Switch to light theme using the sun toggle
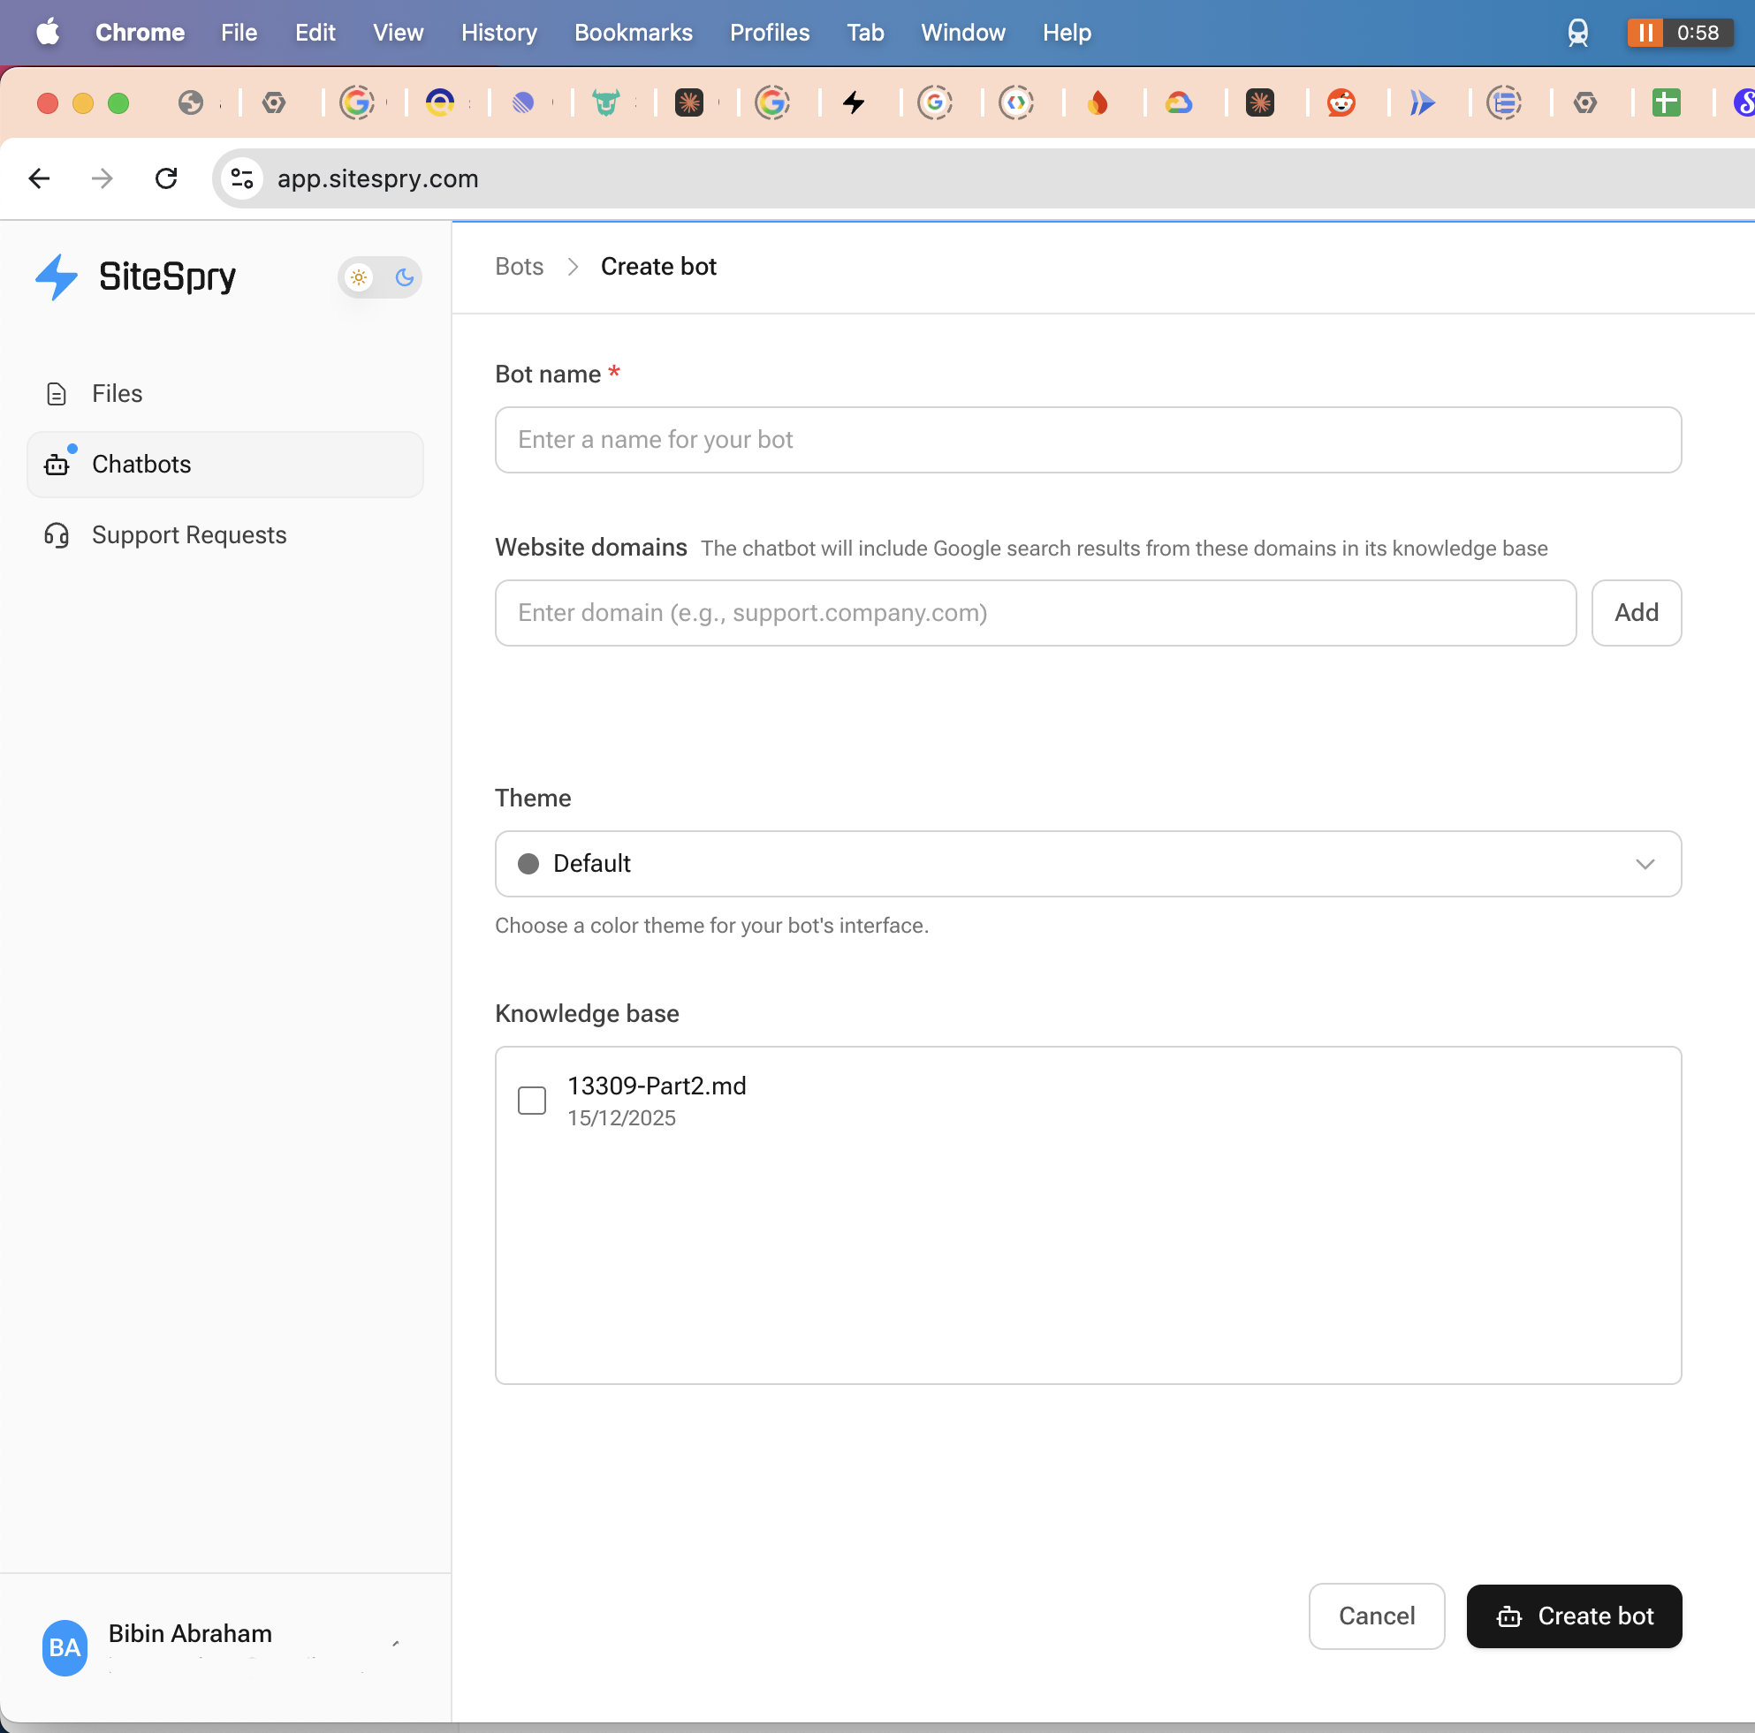 click(358, 277)
